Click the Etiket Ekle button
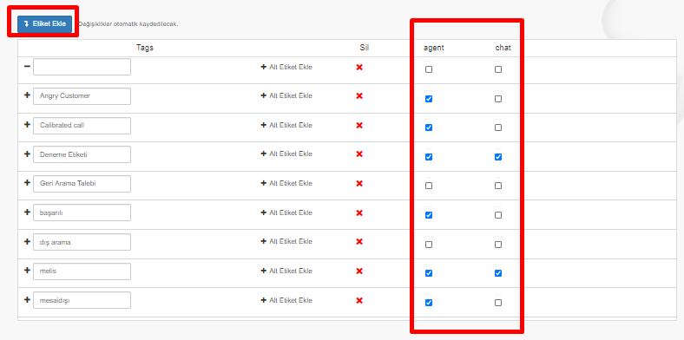Viewport: 684px width, 340px height. (44, 23)
